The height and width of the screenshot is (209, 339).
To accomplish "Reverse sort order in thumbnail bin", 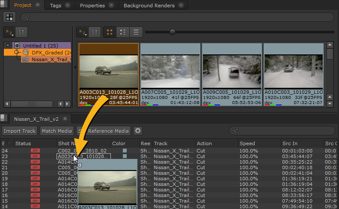I will click(95, 32).
